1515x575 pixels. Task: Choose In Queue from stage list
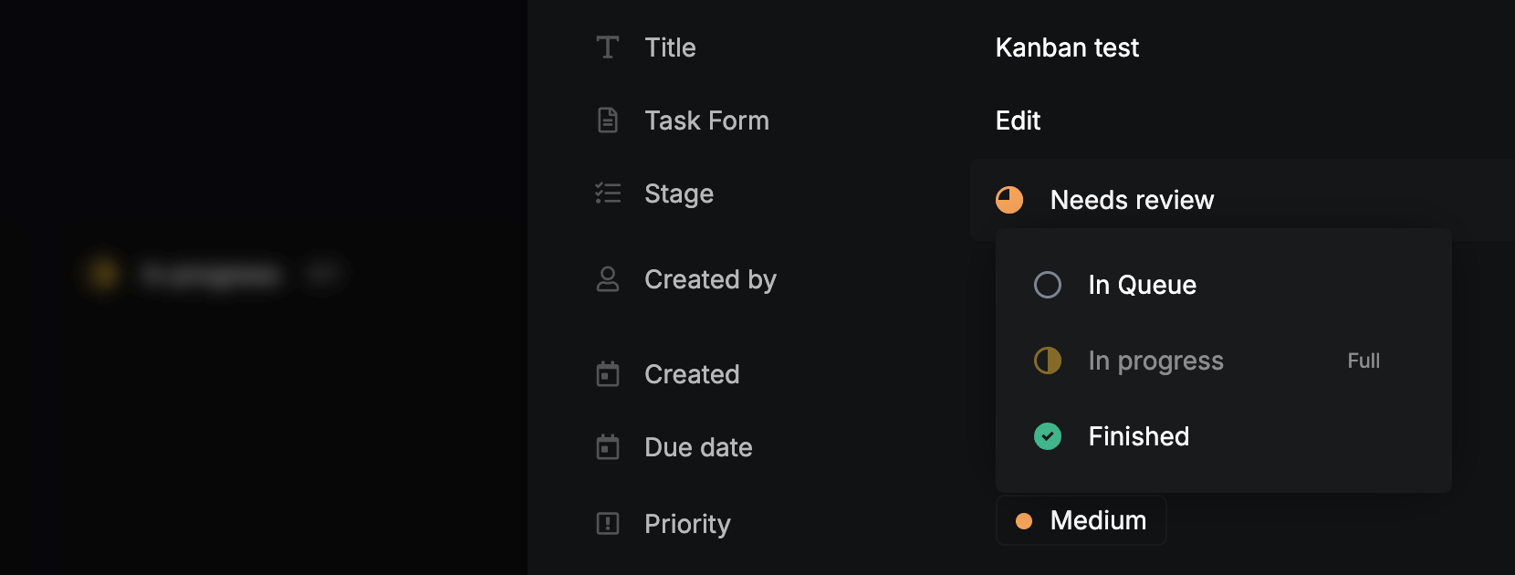point(1142,285)
